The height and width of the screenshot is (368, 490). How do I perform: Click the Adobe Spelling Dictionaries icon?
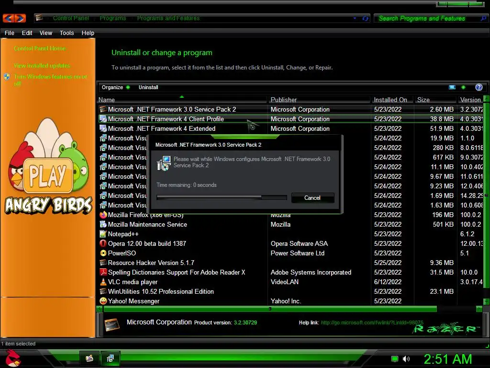click(x=103, y=272)
